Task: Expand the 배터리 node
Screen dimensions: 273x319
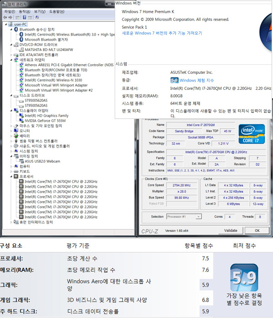Action: coord(11,136)
